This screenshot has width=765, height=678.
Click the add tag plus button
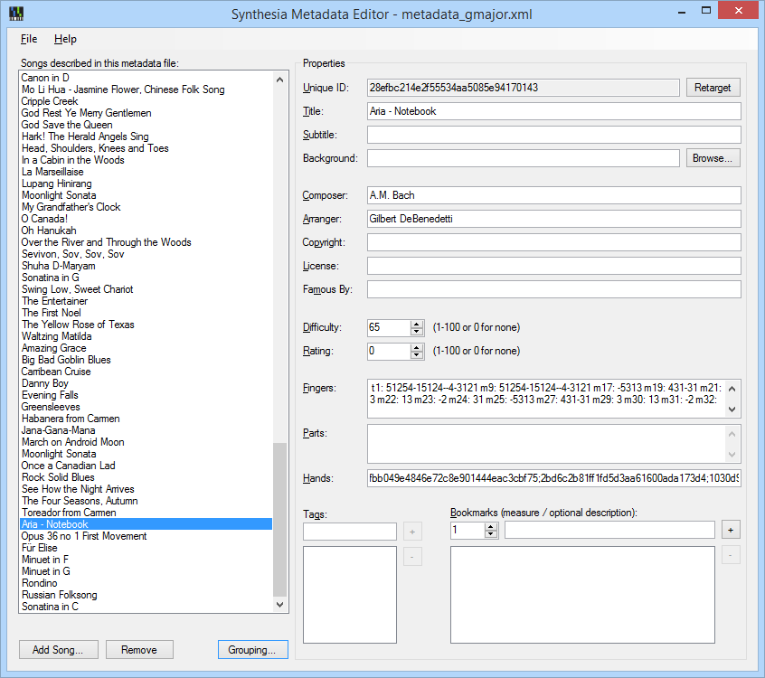(x=412, y=532)
